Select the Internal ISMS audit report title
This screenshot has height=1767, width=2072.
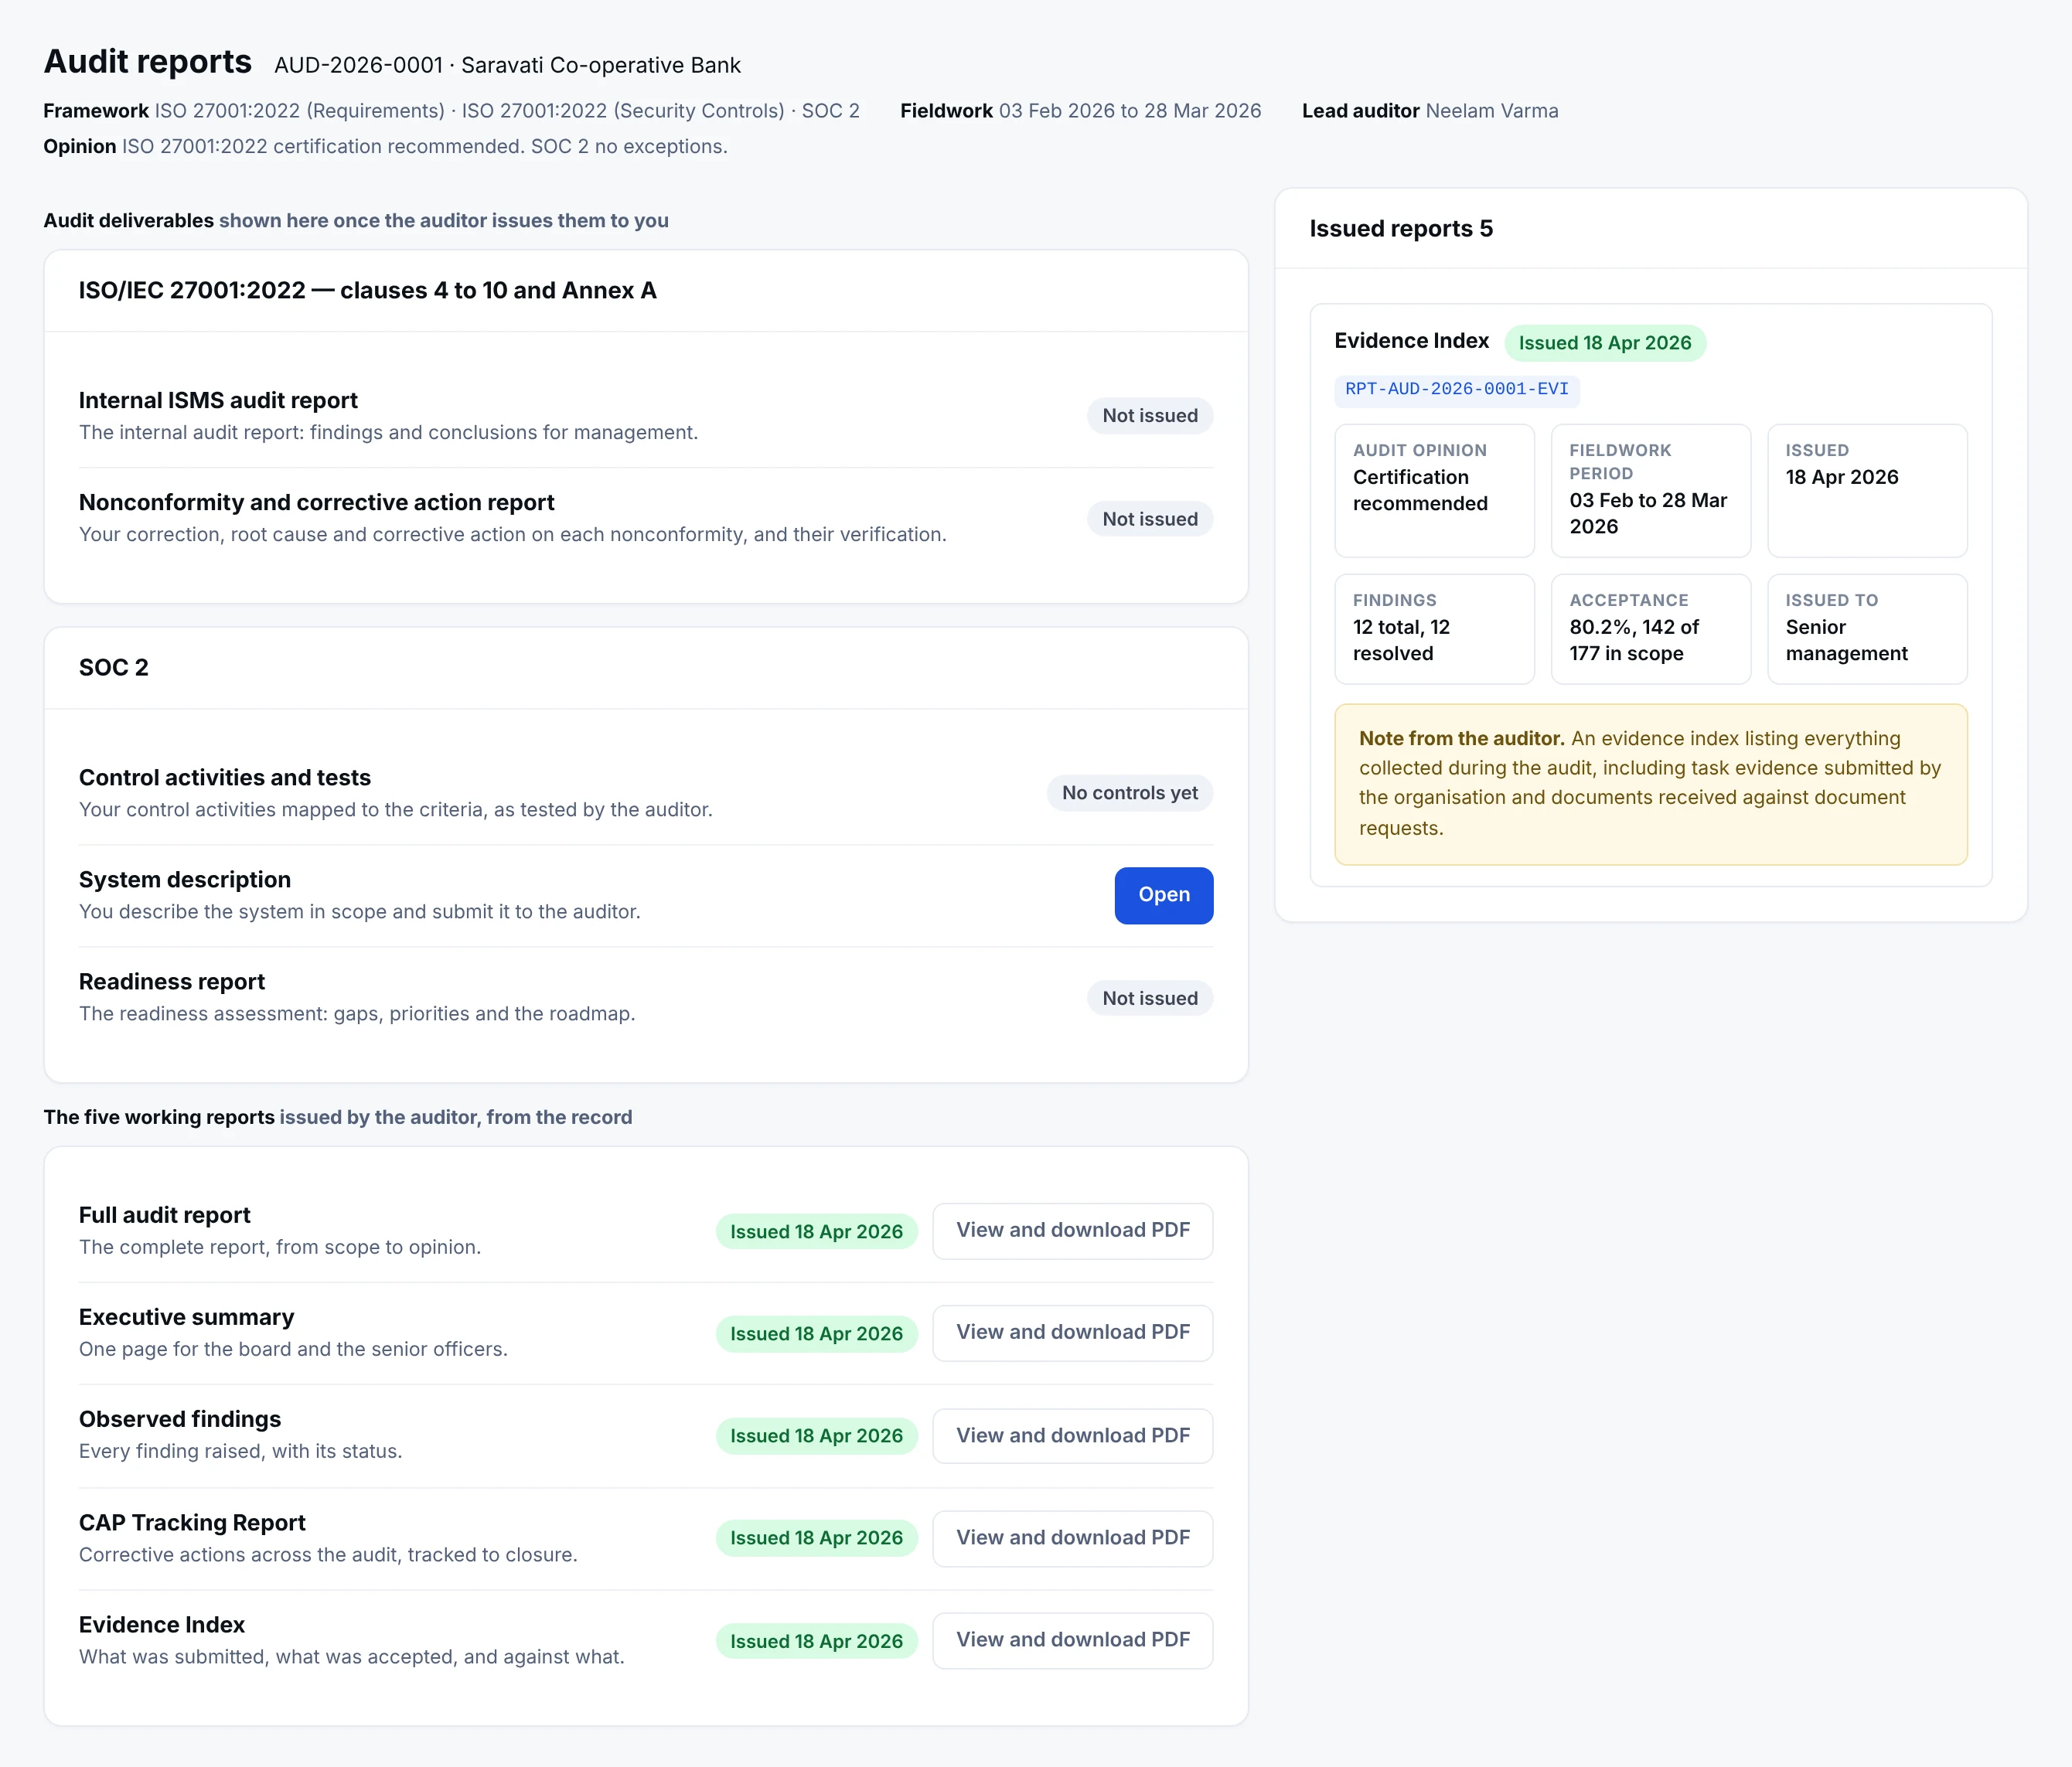coord(218,400)
